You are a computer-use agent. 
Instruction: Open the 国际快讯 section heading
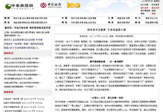click(x=9, y=53)
